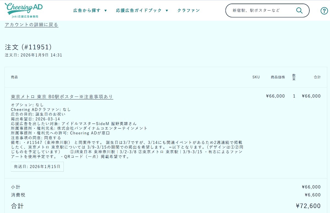This screenshot has width=330, height=213.
Task: Open the 応援広告ガイドブック menu
Action: pyautogui.click(x=139, y=10)
